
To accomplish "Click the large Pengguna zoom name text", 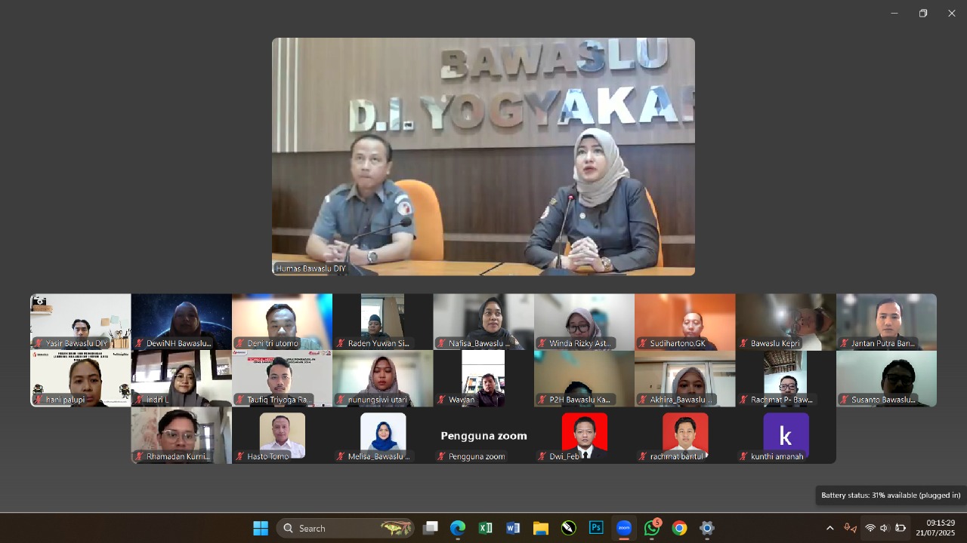I will [x=483, y=436].
